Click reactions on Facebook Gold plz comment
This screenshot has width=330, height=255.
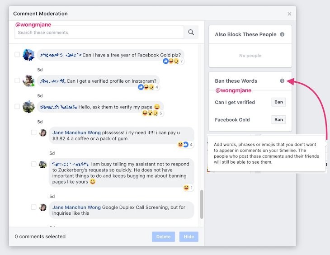pos(174,61)
